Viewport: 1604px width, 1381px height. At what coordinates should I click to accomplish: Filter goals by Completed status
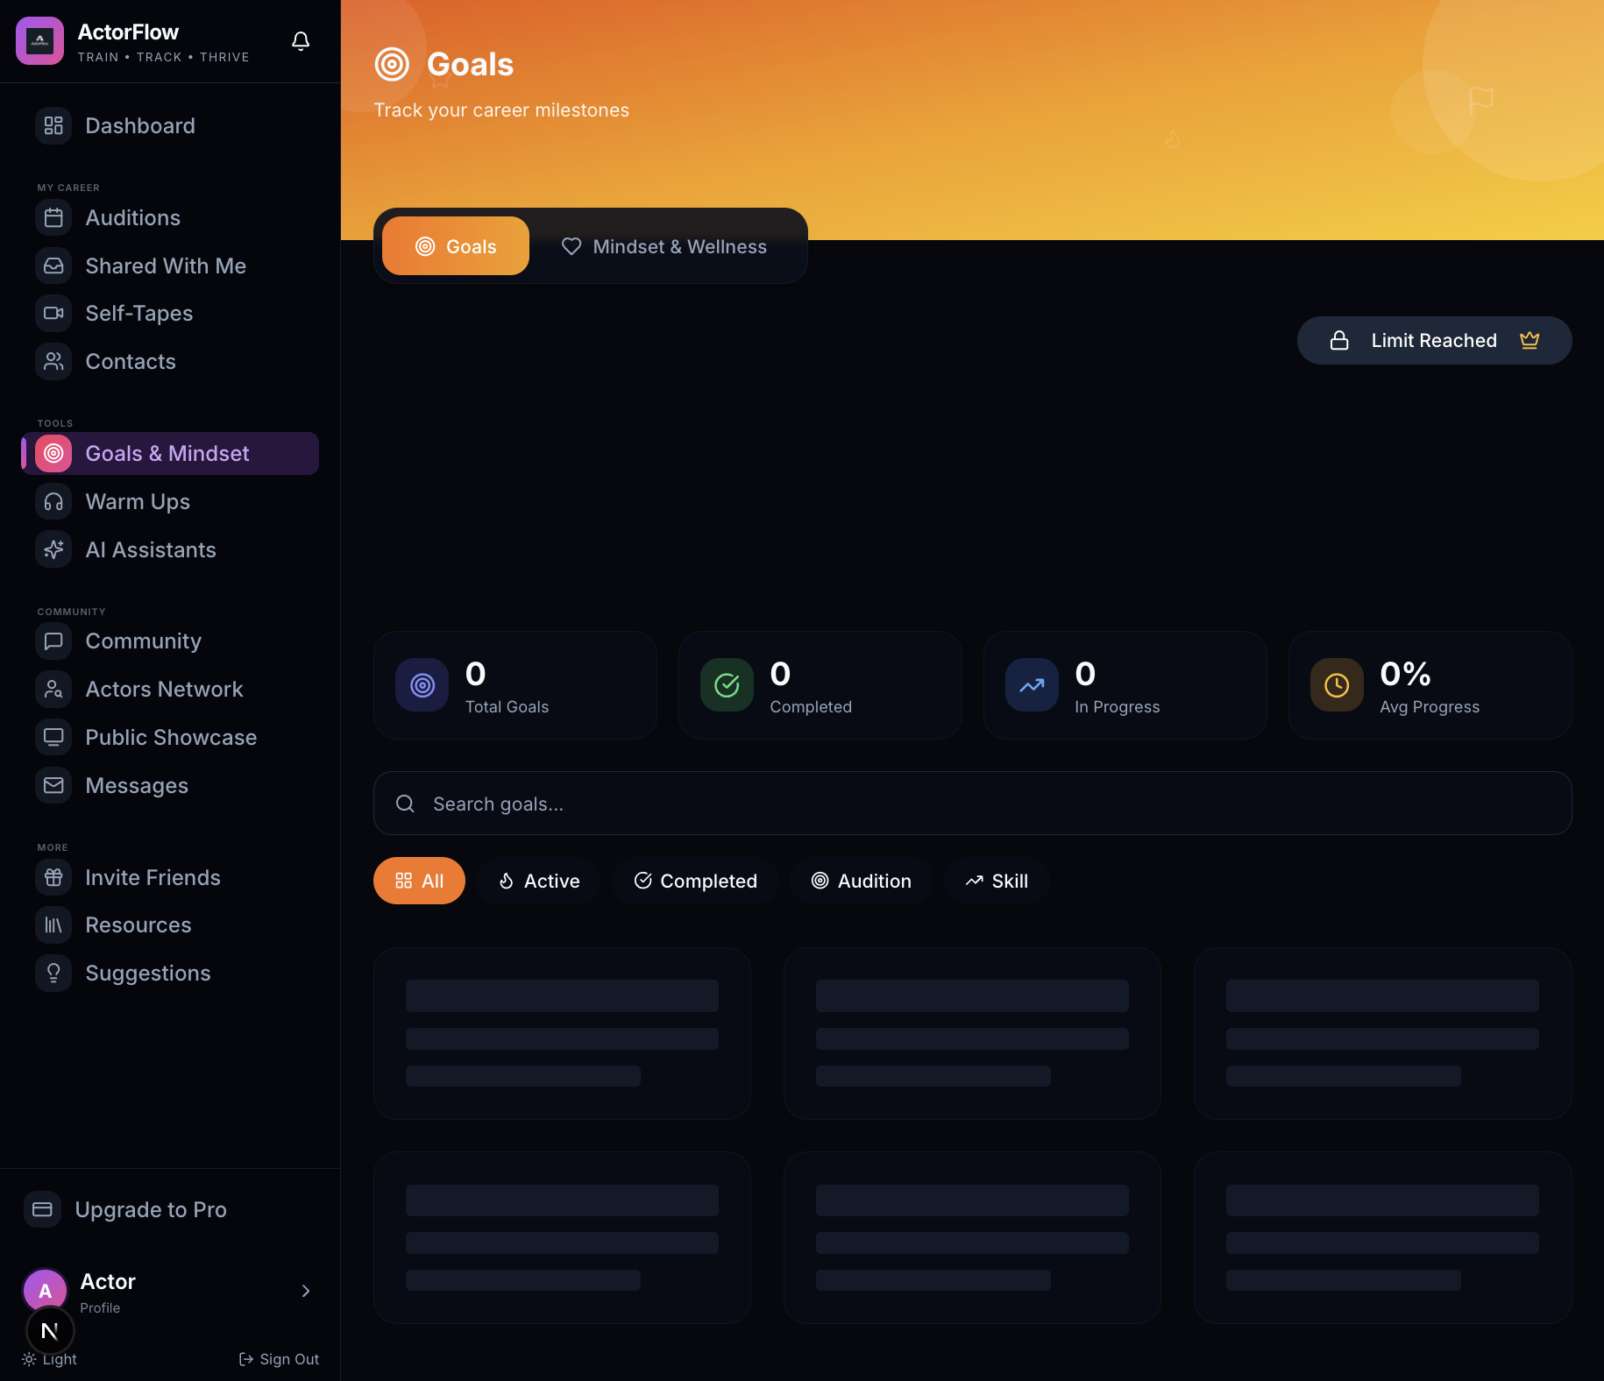click(695, 881)
